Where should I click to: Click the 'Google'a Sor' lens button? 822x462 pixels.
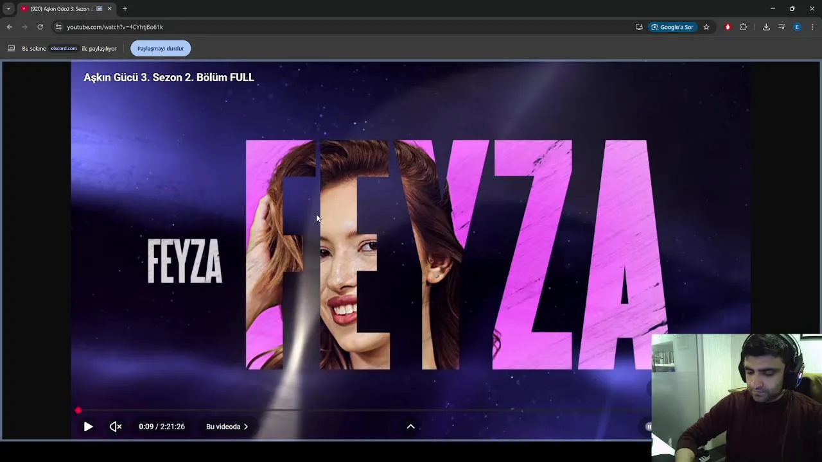tap(672, 27)
